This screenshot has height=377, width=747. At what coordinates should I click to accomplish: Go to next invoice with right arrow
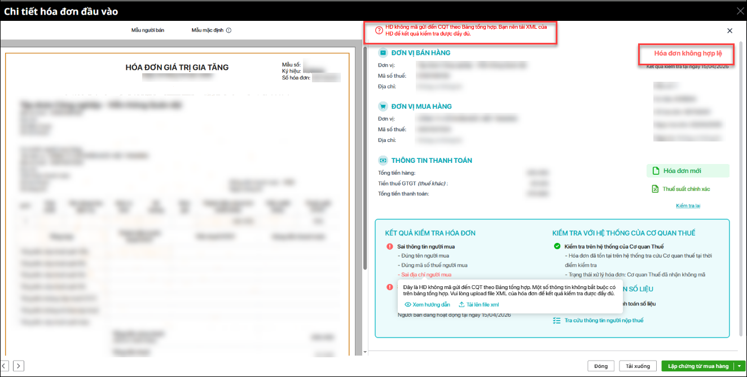(x=19, y=366)
